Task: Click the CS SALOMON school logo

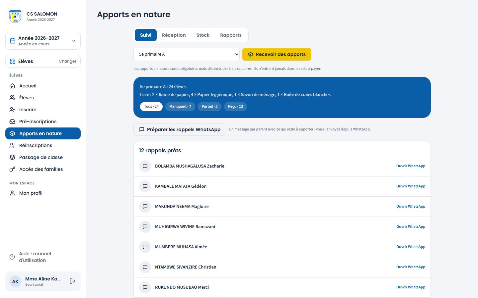Action: coord(15,17)
